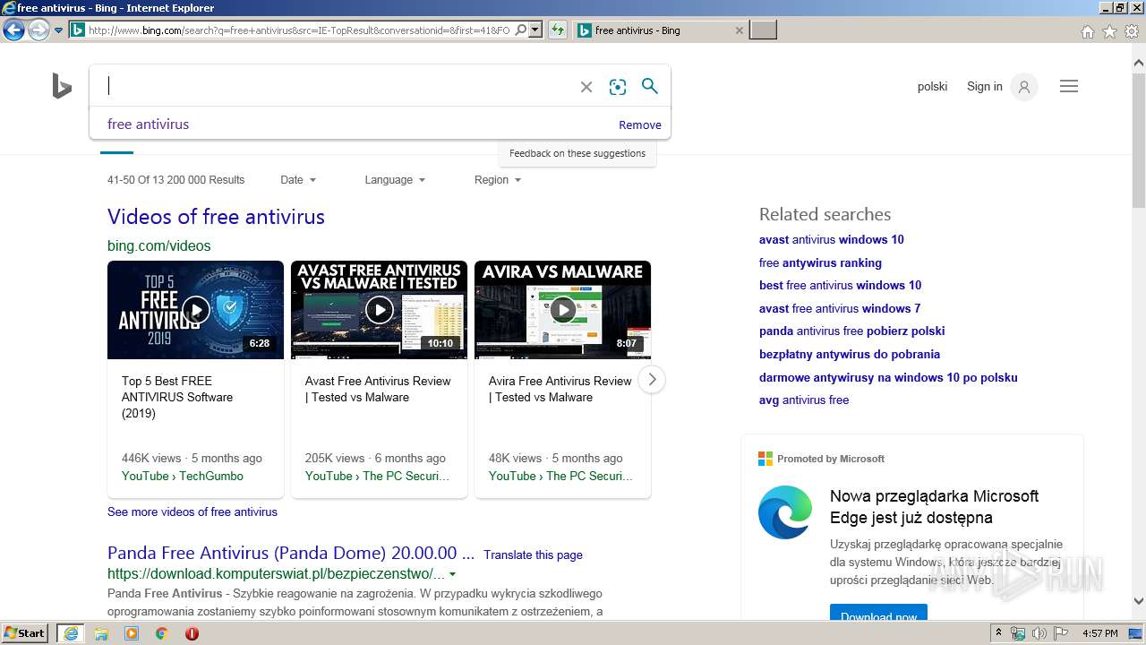
Task: Open Opera taskbar icon
Action: (192, 633)
